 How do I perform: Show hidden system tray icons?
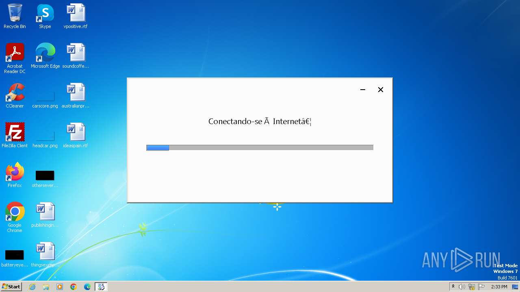coord(453,287)
